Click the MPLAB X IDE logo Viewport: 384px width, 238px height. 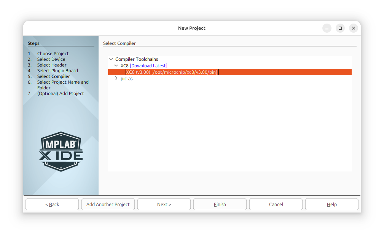click(x=61, y=151)
